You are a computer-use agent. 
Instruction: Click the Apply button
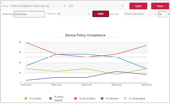tap(101, 14)
